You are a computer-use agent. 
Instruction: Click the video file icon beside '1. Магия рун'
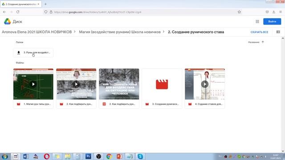click(19, 104)
